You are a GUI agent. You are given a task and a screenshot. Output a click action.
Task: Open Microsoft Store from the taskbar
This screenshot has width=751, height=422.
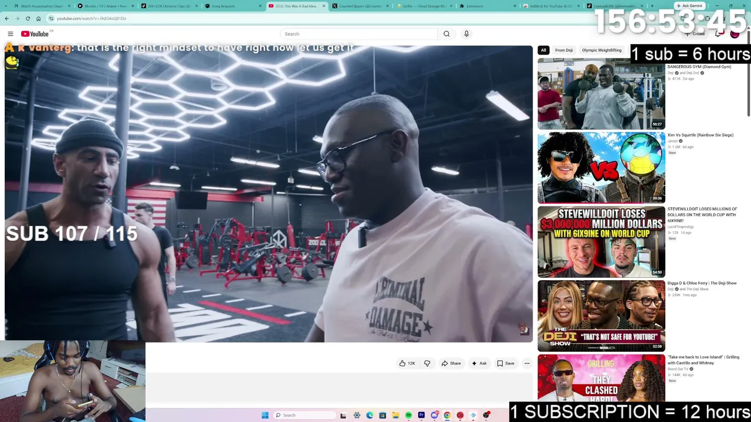(x=383, y=416)
